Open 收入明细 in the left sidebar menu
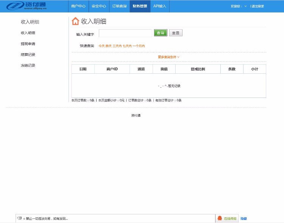This screenshot has height=223, width=284. pos(28,33)
